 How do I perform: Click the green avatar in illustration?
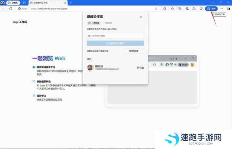coord(167,65)
